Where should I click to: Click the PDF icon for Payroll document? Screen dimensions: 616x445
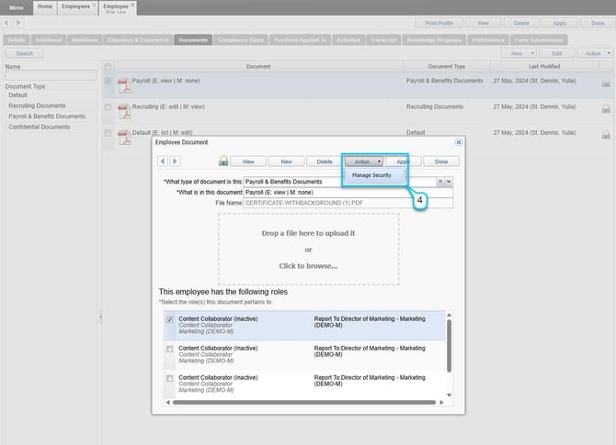pos(123,84)
